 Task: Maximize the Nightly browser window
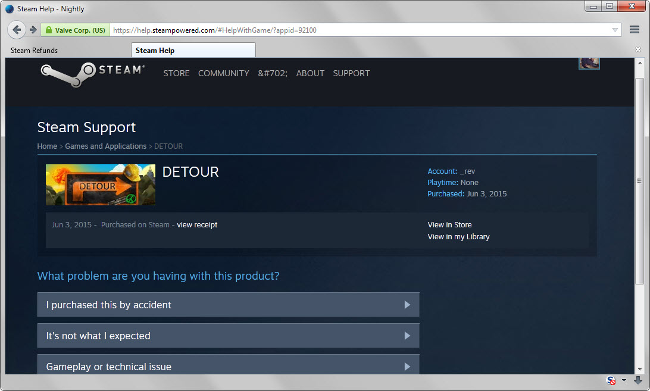pyautogui.click(x=610, y=6)
